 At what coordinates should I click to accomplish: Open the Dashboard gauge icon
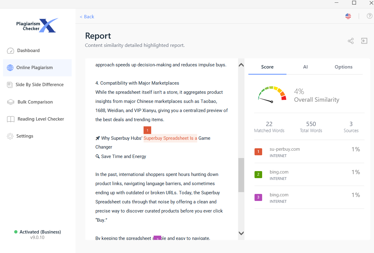pos(11,51)
